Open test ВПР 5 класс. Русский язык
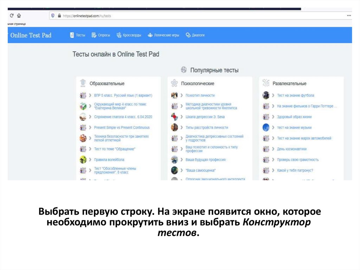360x270 pixels. [123, 95]
